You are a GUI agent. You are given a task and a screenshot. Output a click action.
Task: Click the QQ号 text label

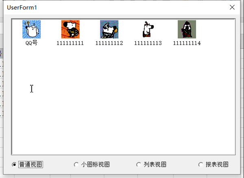31,43
